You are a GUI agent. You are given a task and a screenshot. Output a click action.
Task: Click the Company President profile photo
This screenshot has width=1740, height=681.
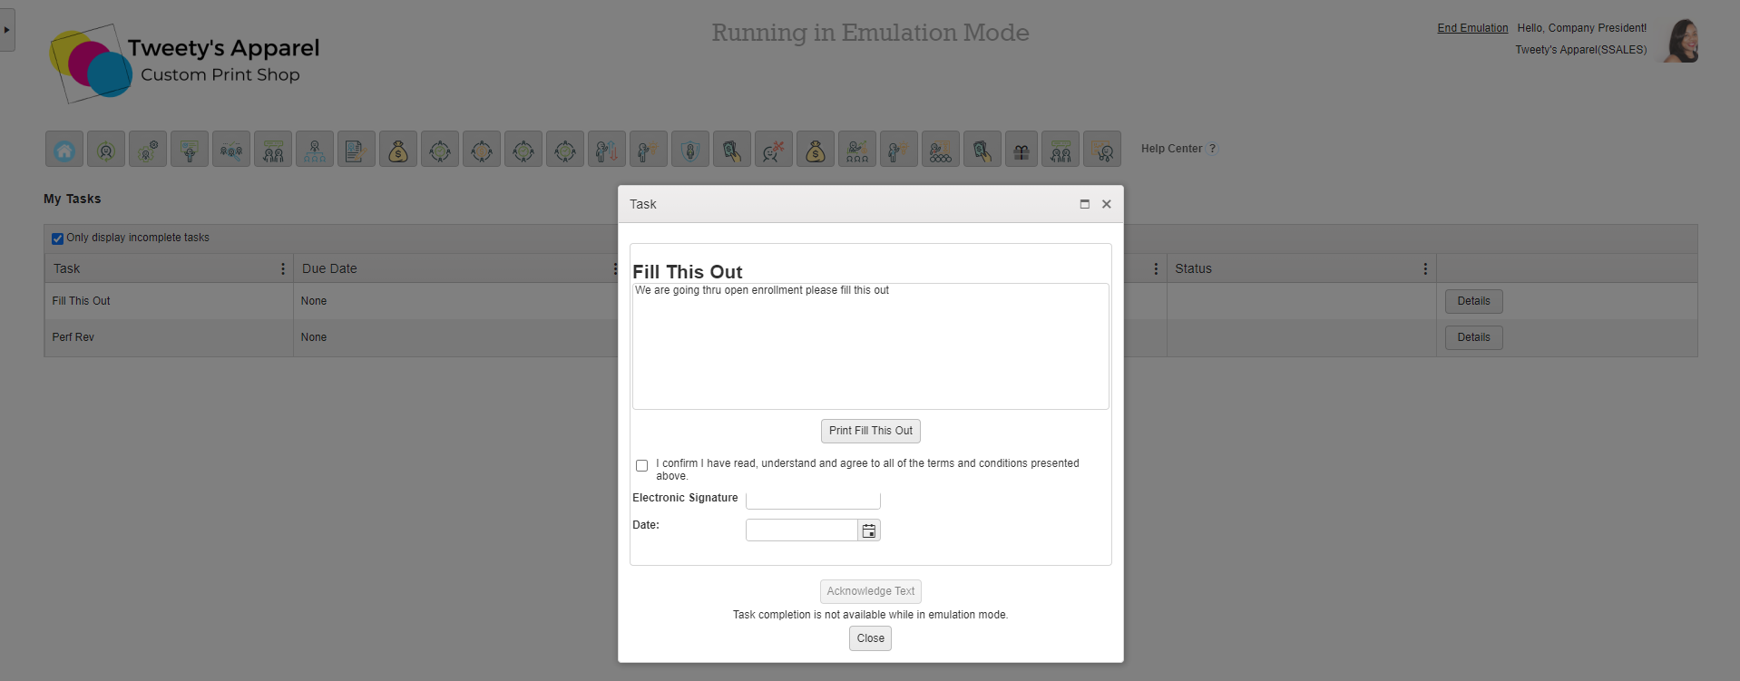(x=1680, y=40)
